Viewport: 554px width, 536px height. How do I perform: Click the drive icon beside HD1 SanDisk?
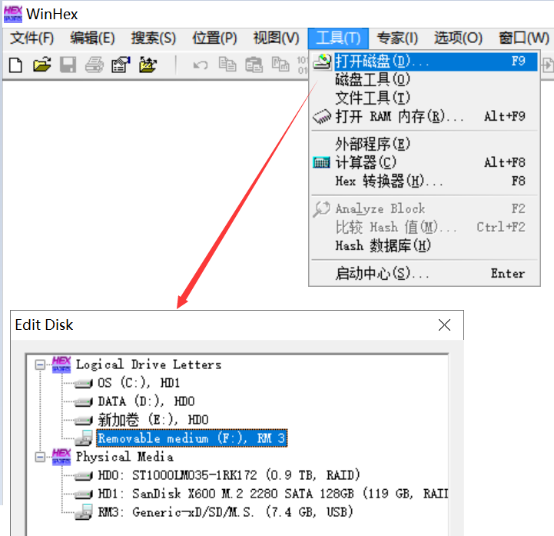[84, 494]
